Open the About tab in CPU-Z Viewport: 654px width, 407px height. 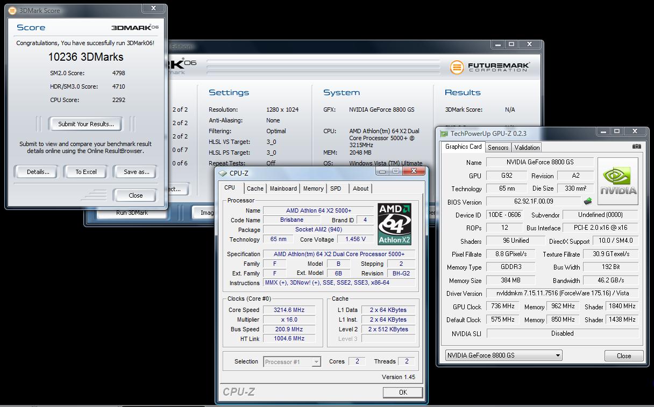point(360,188)
